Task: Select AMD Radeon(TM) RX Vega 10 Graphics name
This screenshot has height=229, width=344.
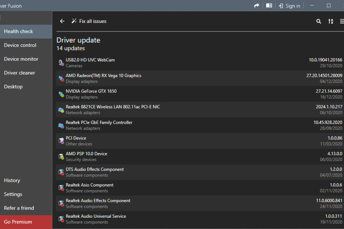Action: (x=104, y=75)
